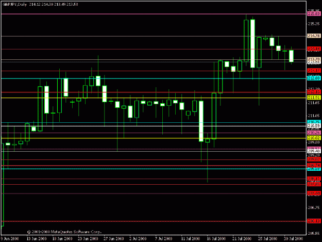Click the 209.80 price axis value
Screen dimensions: 322x242
(x=314, y=142)
